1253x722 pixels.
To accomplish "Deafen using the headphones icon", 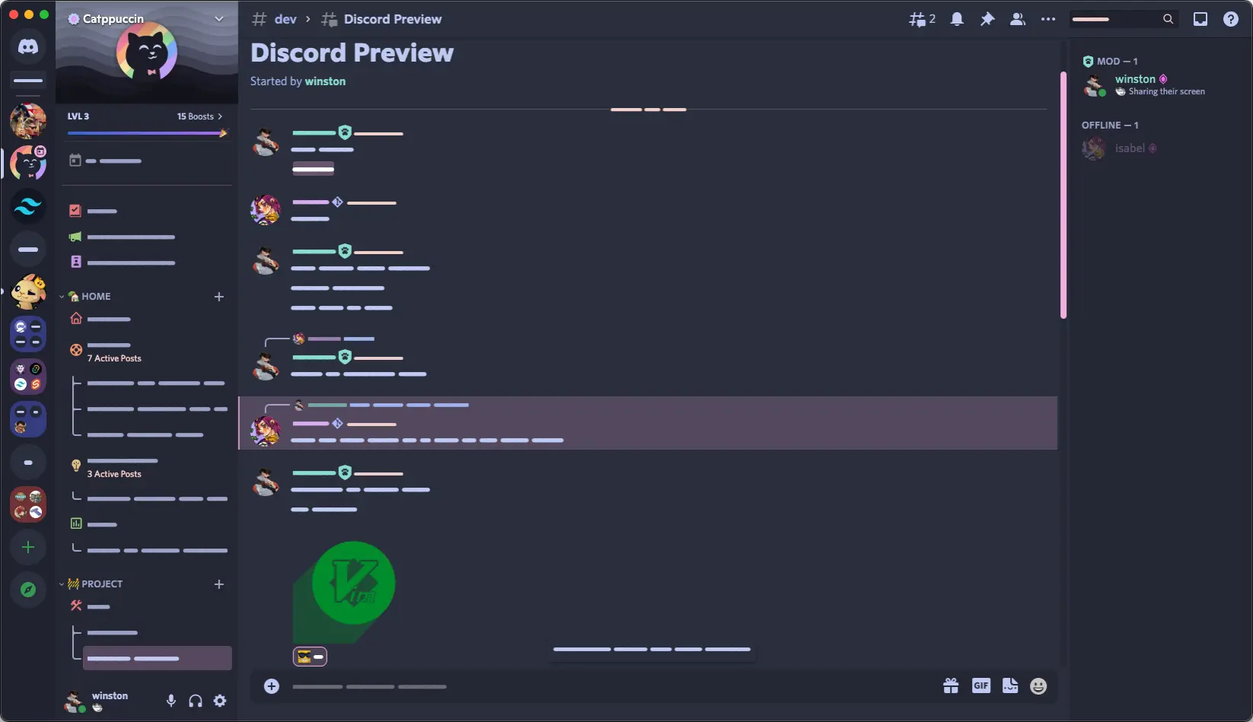I will [x=196, y=701].
